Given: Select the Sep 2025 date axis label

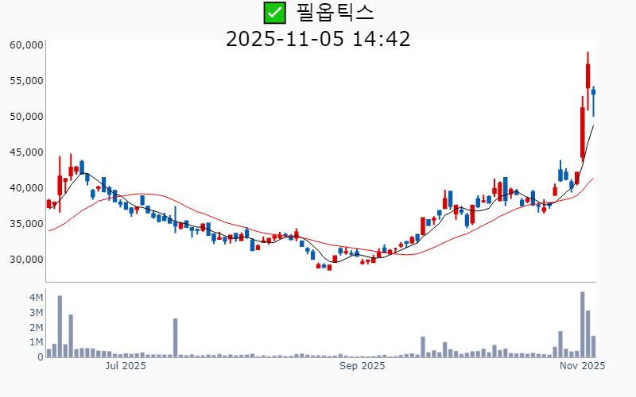Looking at the screenshot, I should pos(362,366).
